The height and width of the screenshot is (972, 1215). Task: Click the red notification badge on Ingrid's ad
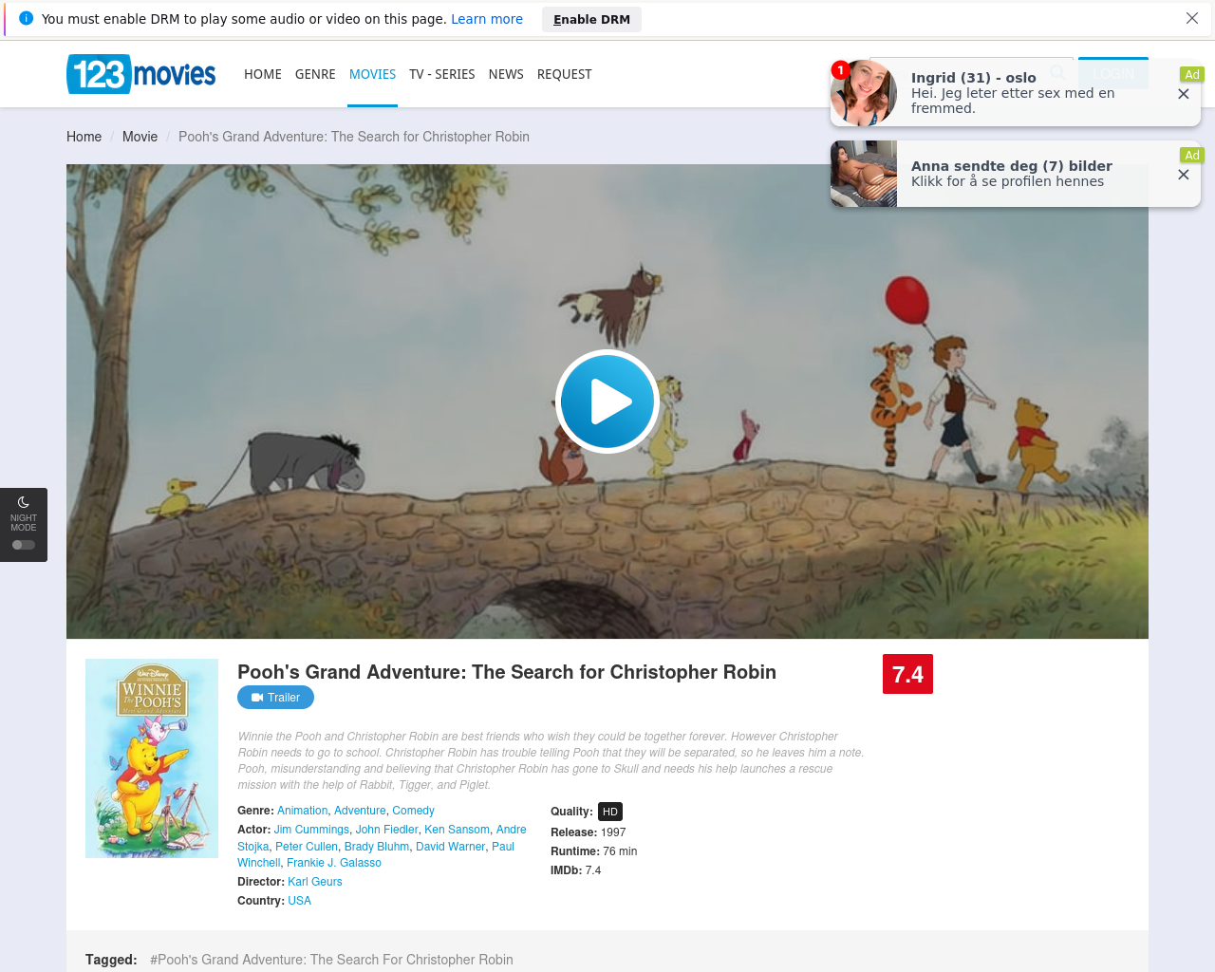(x=840, y=69)
